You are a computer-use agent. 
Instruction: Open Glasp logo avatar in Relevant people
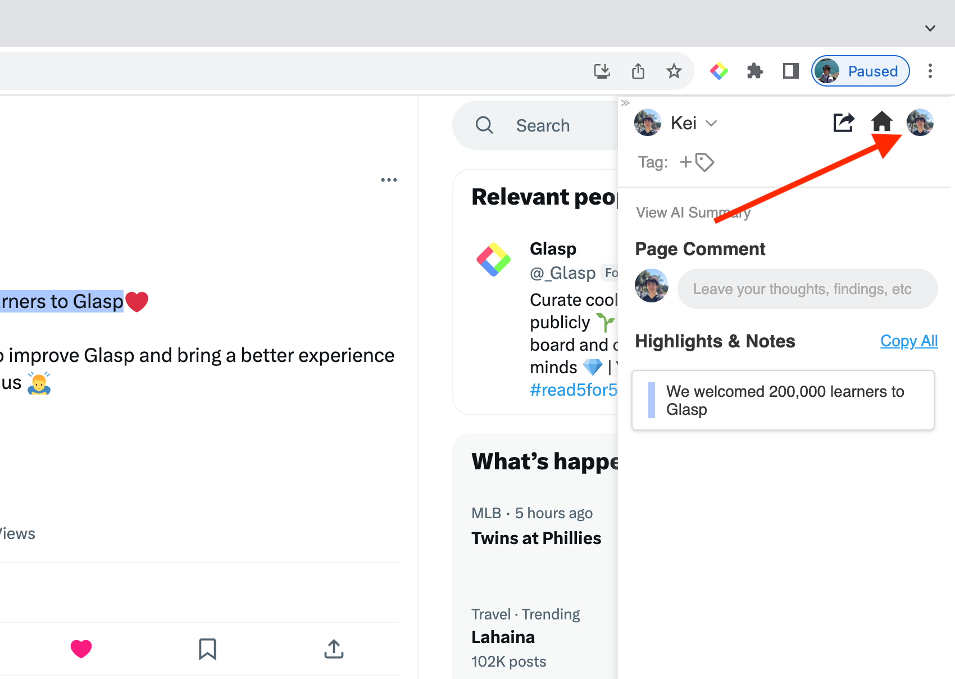click(494, 260)
